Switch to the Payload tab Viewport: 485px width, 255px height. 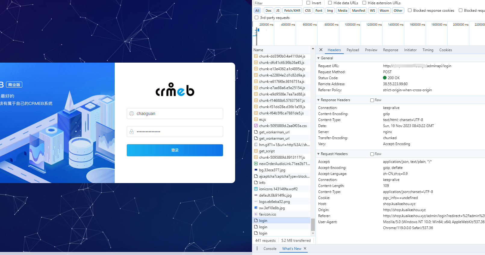353,50
